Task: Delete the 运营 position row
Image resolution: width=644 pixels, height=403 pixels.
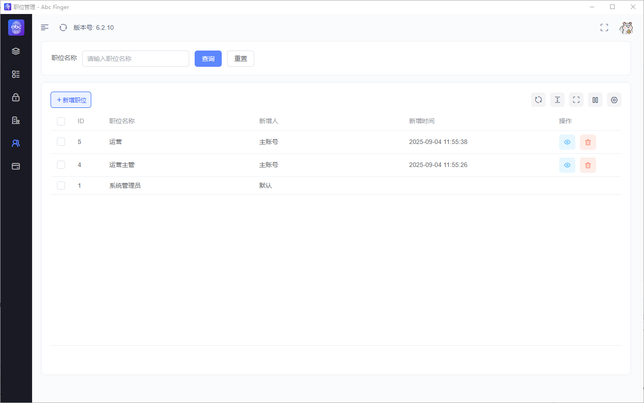Action: [588, 142]
